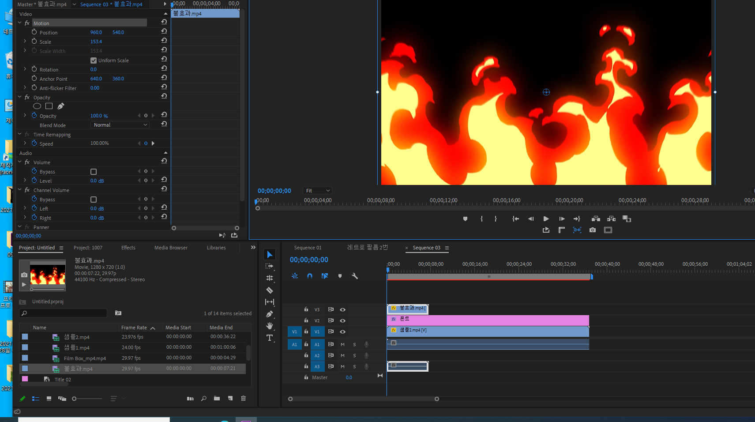Collapse the Opacity effect group
Screen dimensions: 755x422
[x=19, y=97]
